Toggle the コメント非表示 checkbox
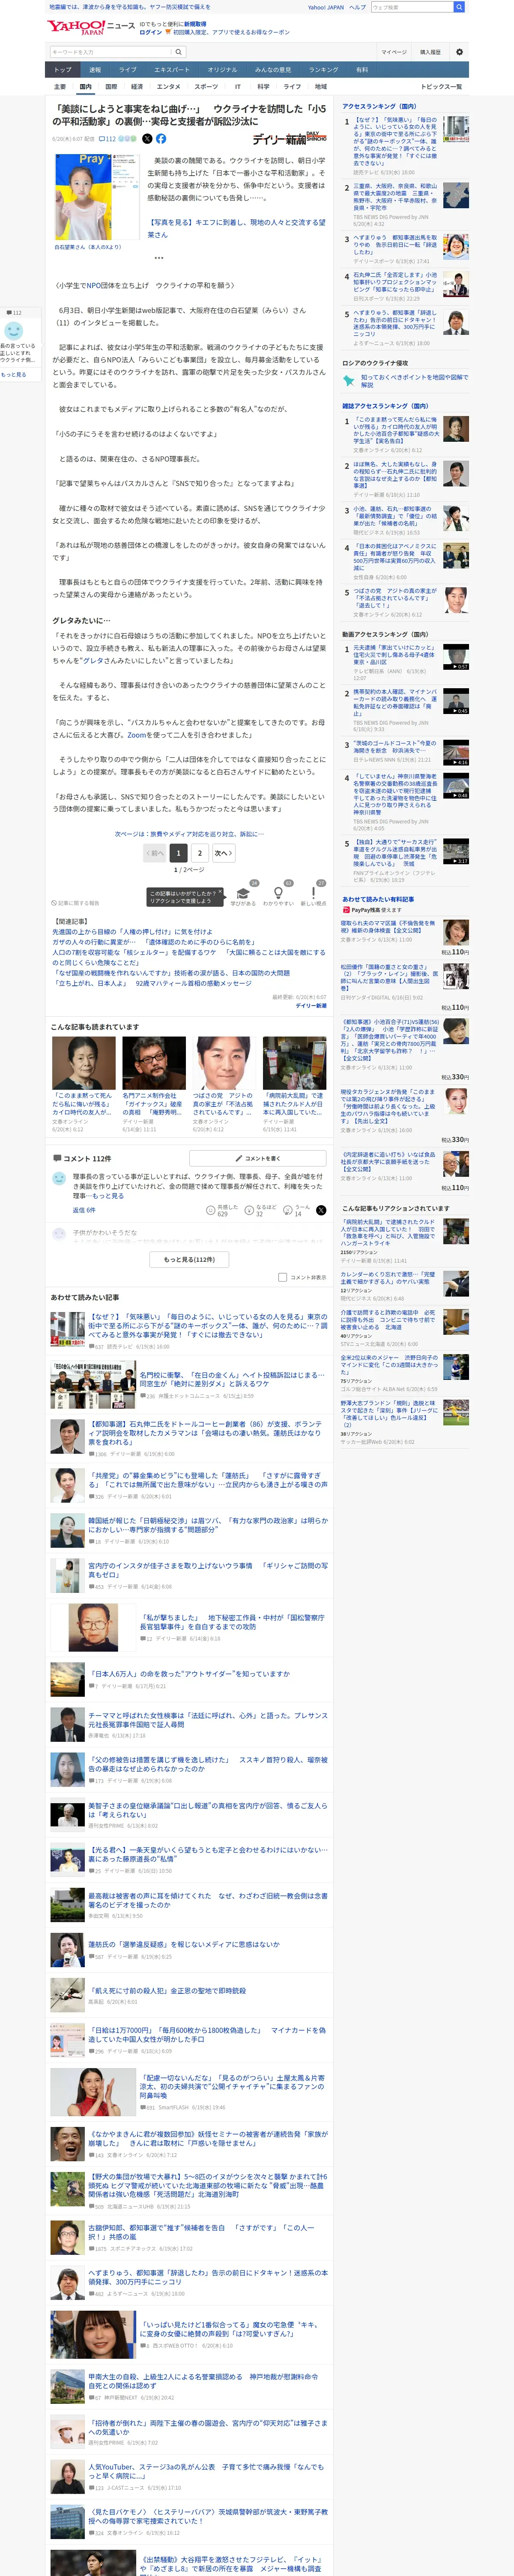 282,1277
